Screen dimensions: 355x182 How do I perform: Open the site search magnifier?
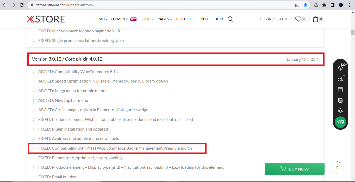point(230,19)
